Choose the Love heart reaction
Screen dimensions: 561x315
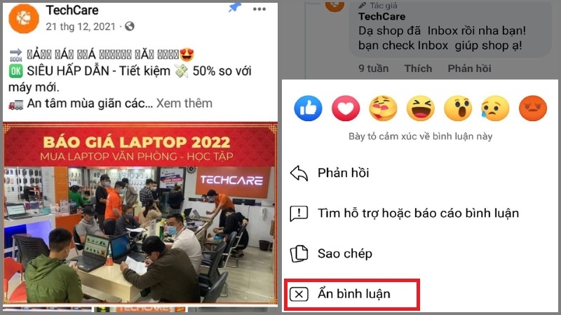(x=346, y=108)
